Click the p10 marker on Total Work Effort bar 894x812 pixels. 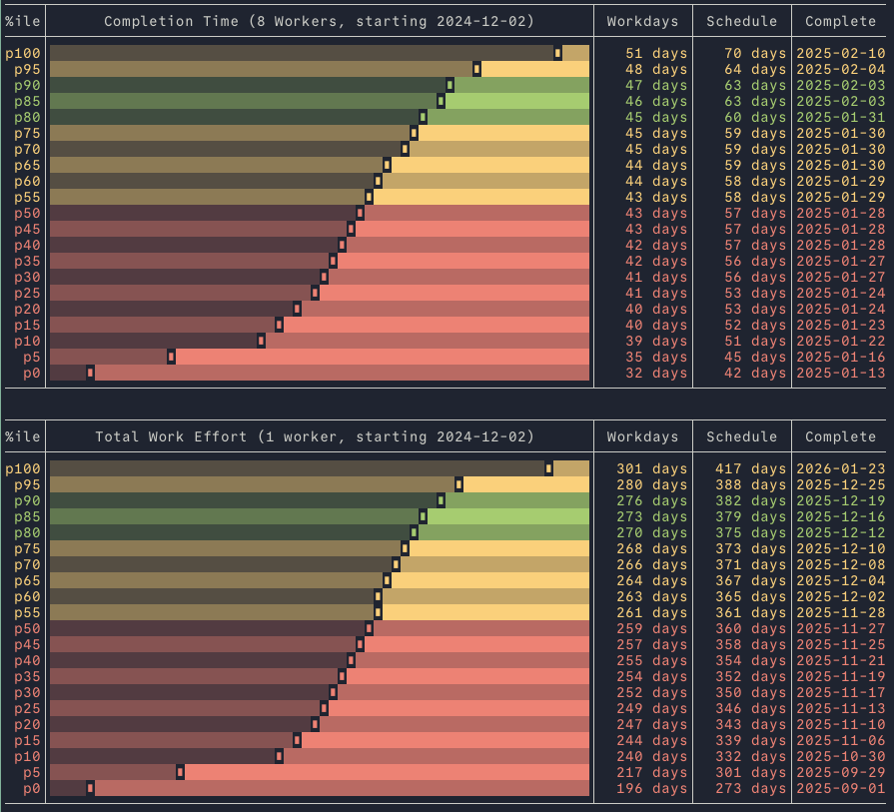(279, 757)
